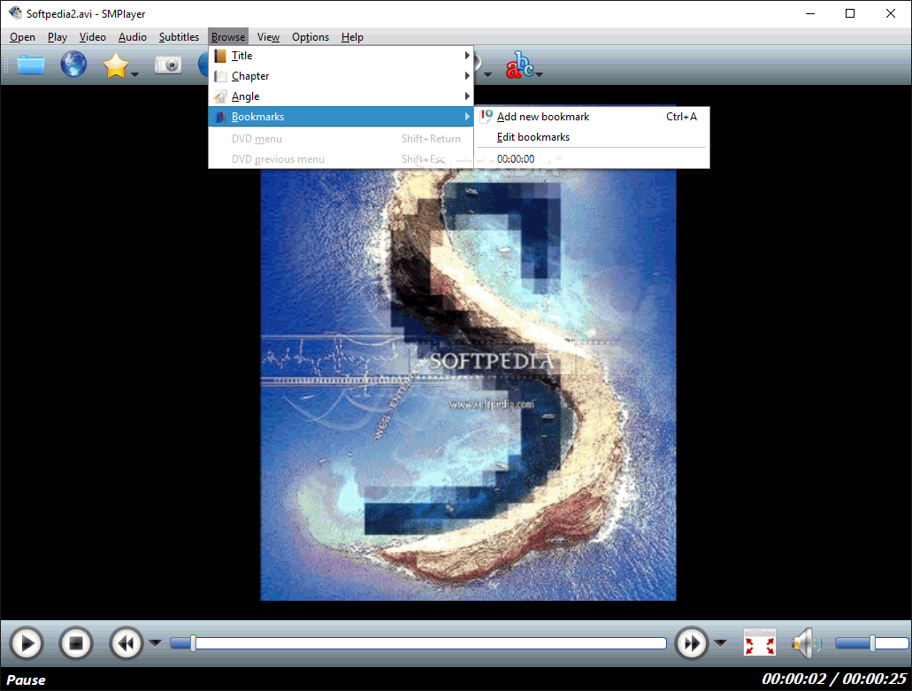
Task: Open URL with the globe icon
Action: click(73, 64)
